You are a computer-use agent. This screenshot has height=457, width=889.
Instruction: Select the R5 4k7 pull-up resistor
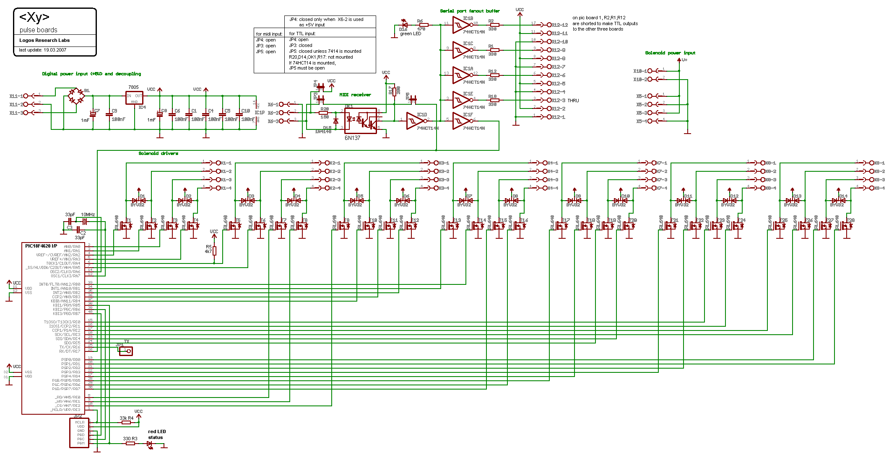click(214, 250)
